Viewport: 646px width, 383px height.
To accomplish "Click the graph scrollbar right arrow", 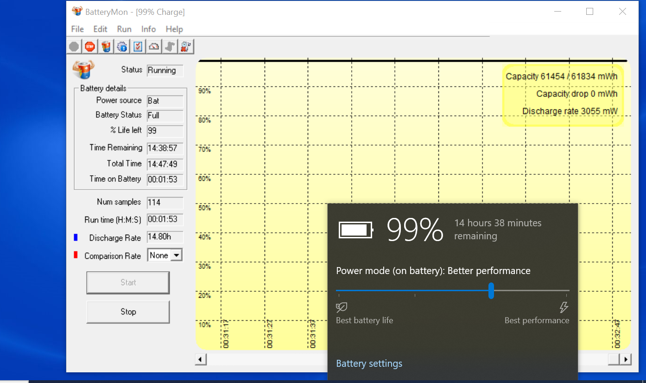I will [626, 359].
